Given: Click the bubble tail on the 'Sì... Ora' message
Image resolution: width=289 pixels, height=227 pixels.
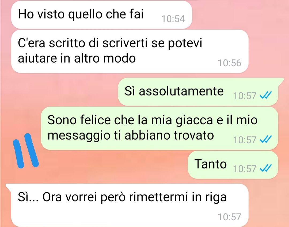Looking at the screenshot, I should 9,187.
